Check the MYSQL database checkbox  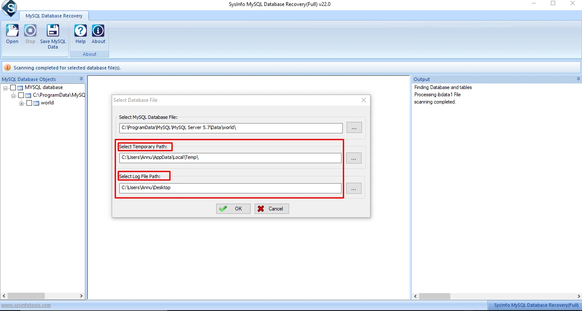pyautogui.click(x=13, y=87)
